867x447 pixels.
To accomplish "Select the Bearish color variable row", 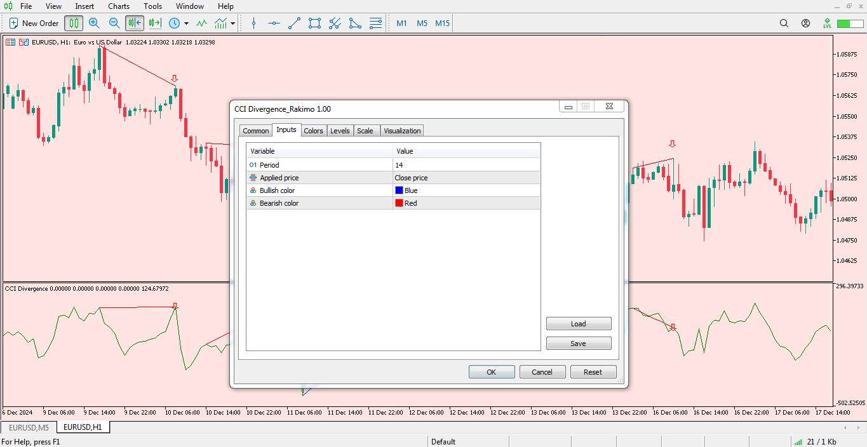I will point(393,203).
